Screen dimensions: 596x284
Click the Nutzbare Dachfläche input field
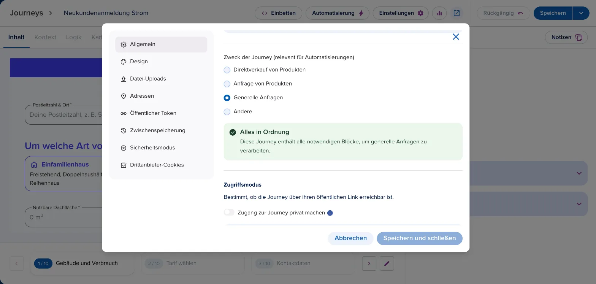click(x=63, y=217)
